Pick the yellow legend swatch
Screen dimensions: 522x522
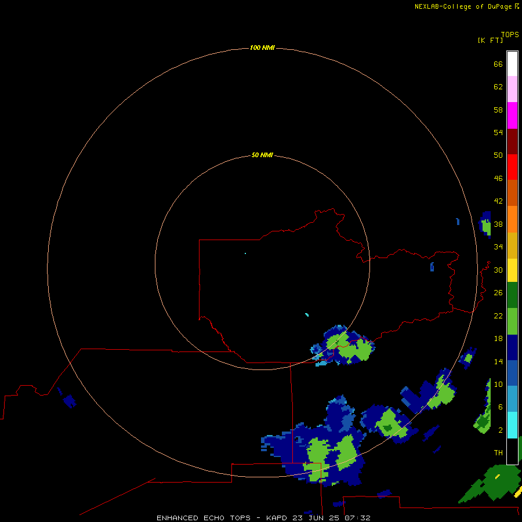512,270
